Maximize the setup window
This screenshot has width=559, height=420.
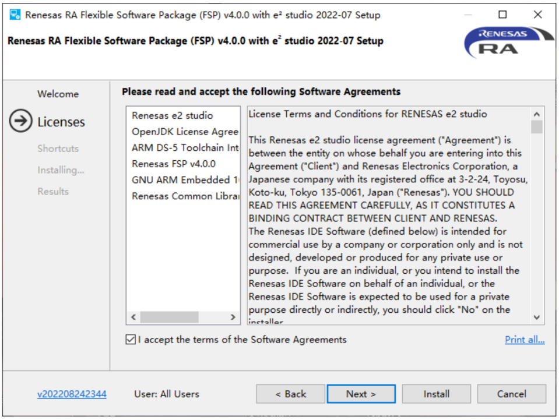[502, 15]
